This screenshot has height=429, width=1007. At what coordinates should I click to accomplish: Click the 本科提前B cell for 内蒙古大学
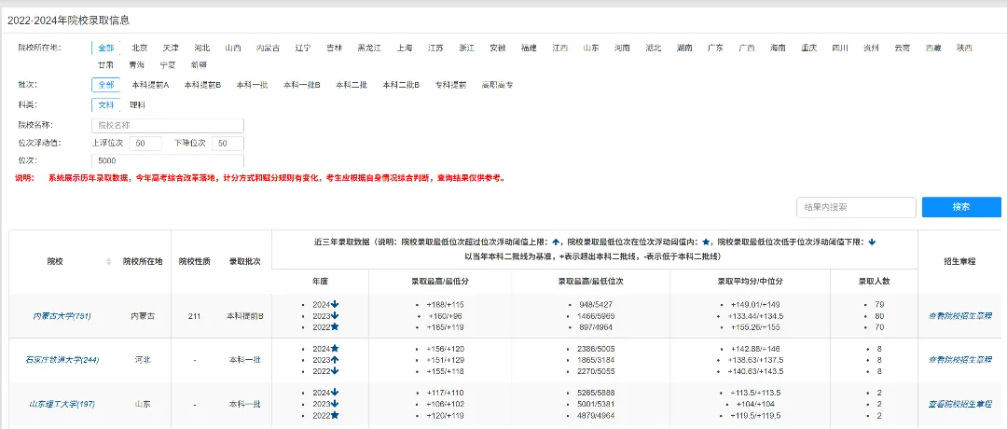click(x=245, y=316)
